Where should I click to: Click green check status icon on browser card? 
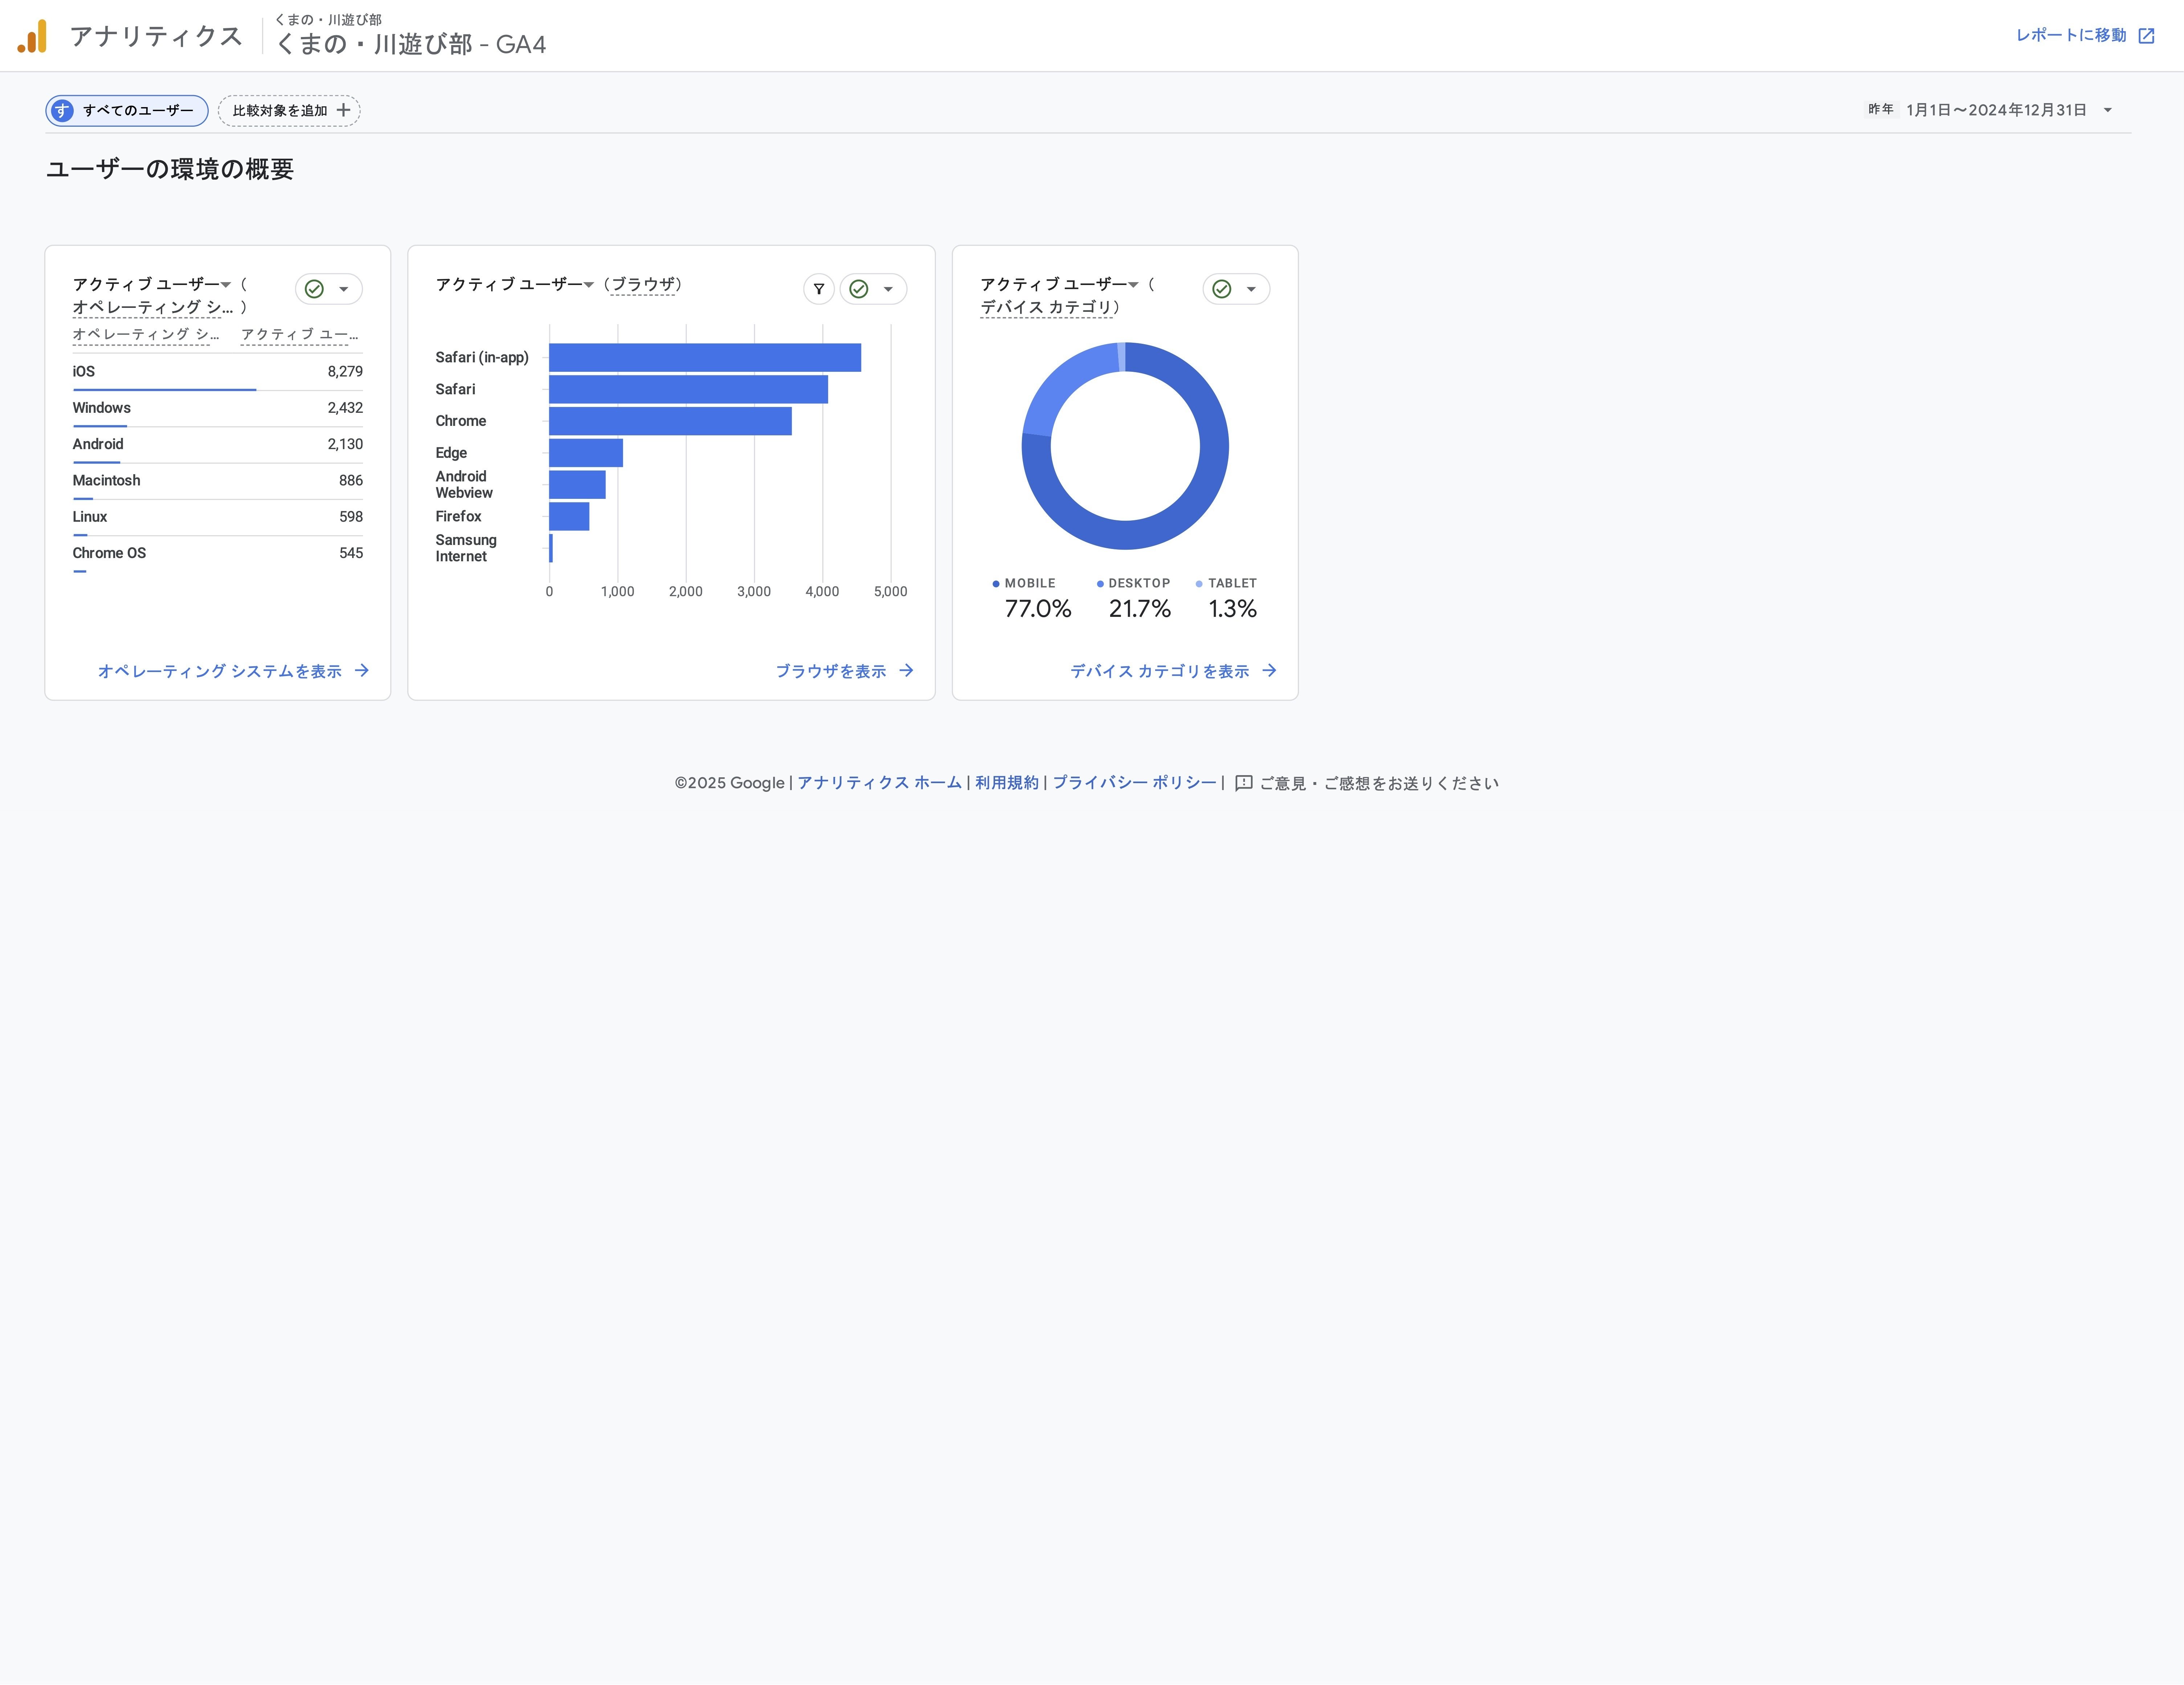click(858, 289)
